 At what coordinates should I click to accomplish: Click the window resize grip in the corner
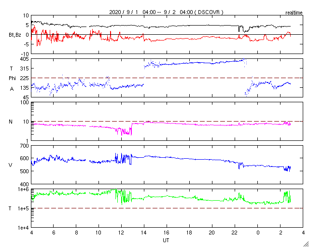(306, 244)
